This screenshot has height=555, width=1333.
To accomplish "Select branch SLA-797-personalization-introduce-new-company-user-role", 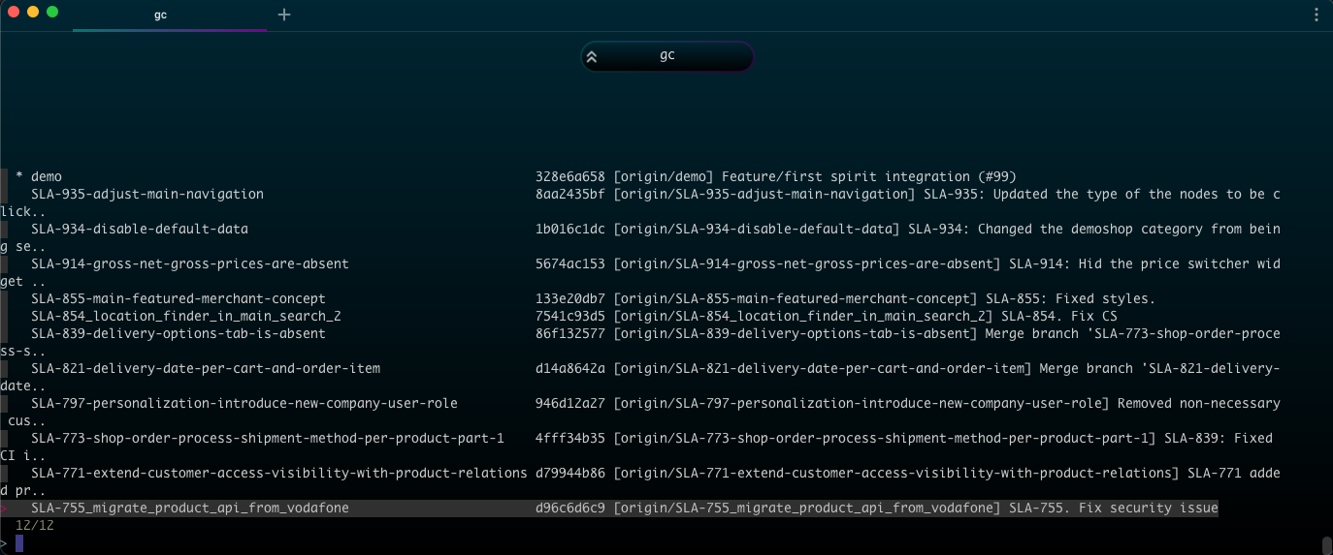I will click(244, 404).
